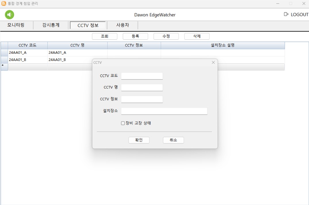
Task: Open the 감시통계 tab
Action: (x=51, y=25)
